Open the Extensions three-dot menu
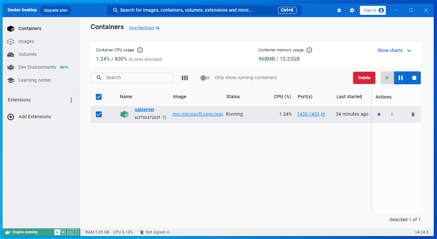Viewport: 437px width, 239px height. click(x=71, y=100)
